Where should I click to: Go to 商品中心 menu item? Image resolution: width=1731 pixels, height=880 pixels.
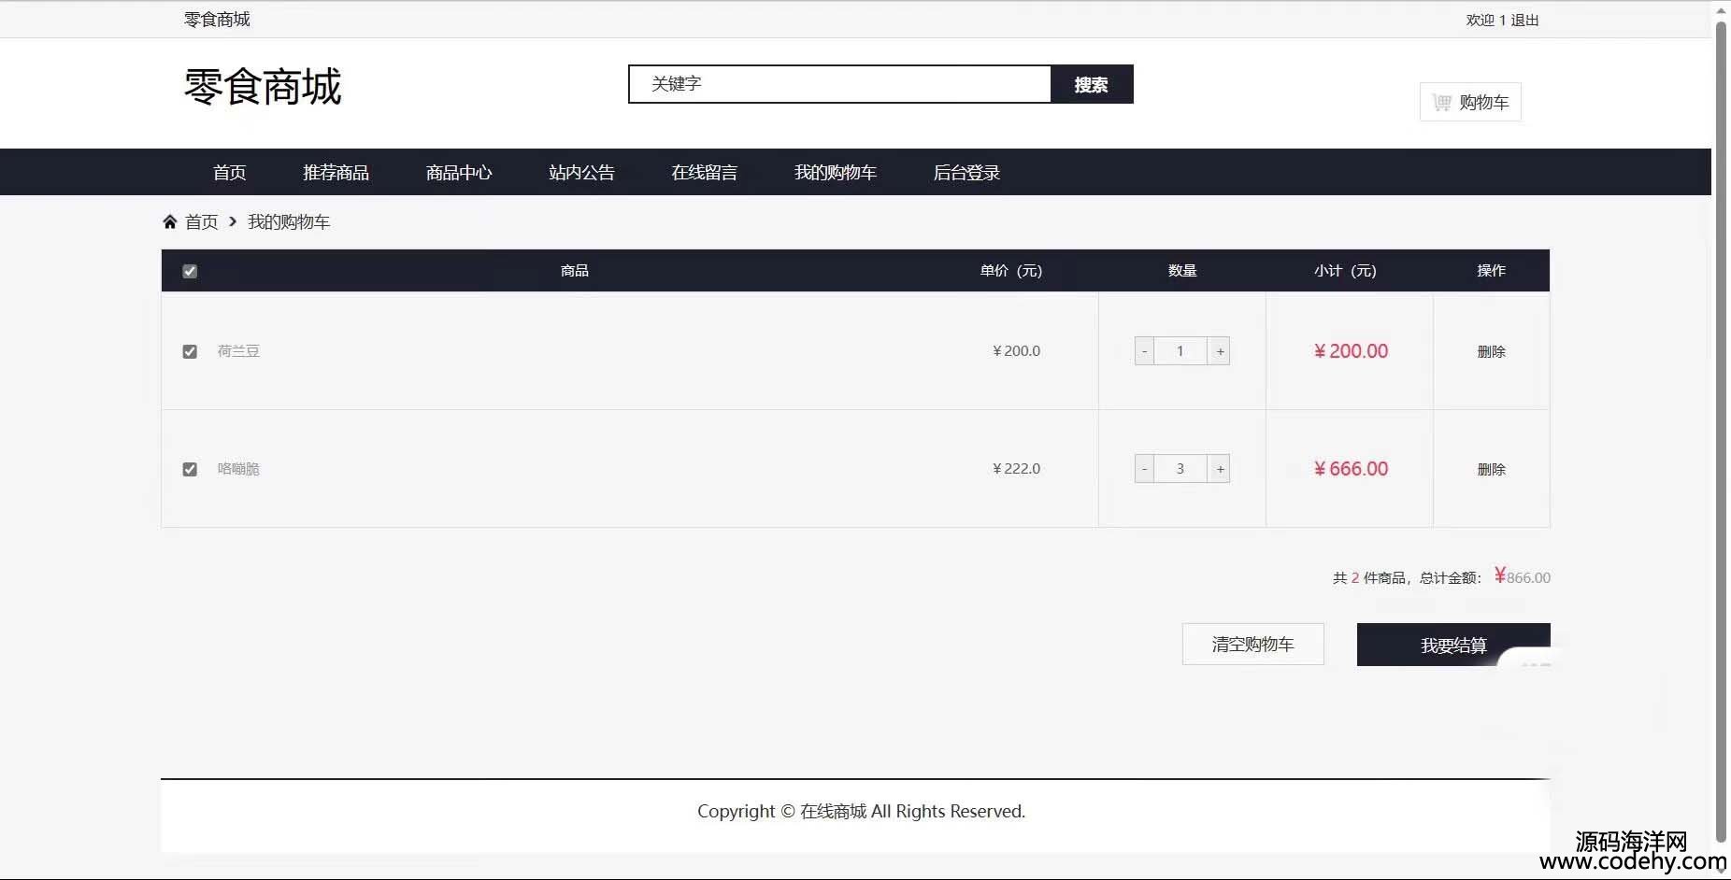458,173
